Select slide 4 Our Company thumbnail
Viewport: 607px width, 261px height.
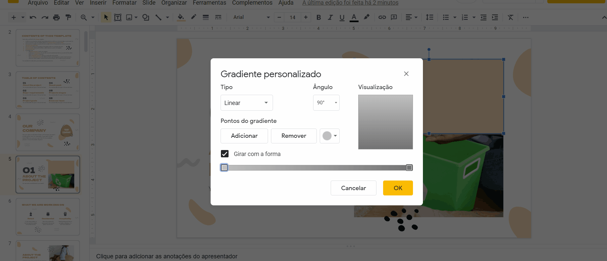click(x=48, y=132)
